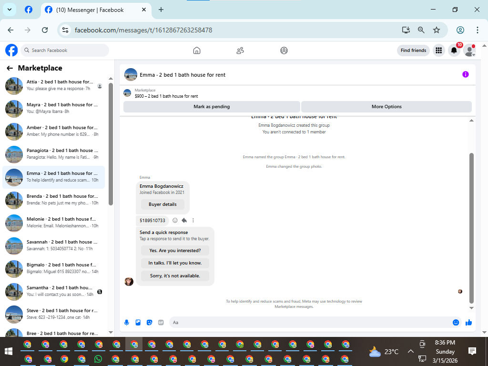Open the Attia conversation

[53, 86]
